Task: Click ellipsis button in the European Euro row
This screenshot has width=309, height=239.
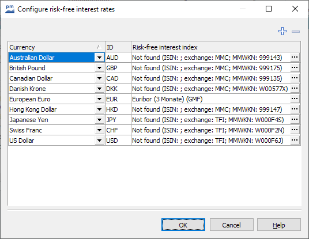Action: point(295,99)
